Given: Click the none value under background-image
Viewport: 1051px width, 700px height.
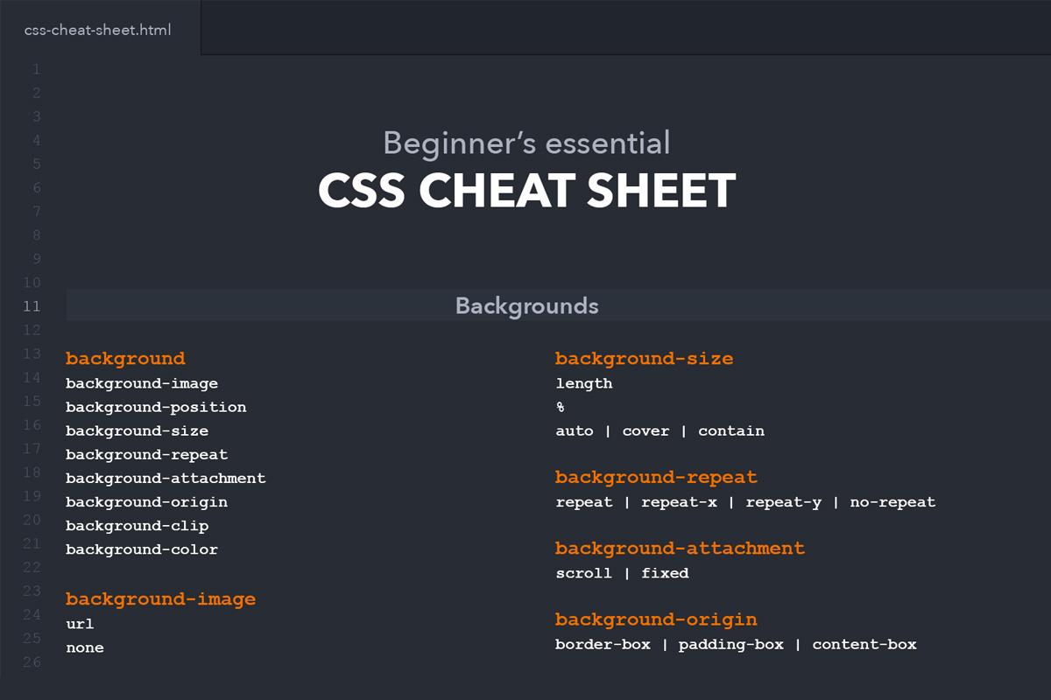Looking at the screenshot, I should [85, 647].
